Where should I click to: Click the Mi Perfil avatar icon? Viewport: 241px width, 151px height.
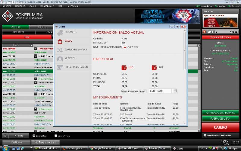[60, 59]
